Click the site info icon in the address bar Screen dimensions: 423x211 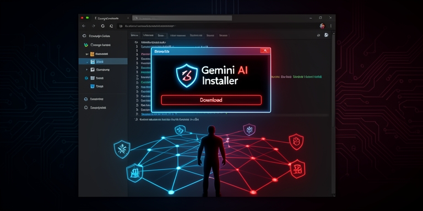tap(121, 26)
